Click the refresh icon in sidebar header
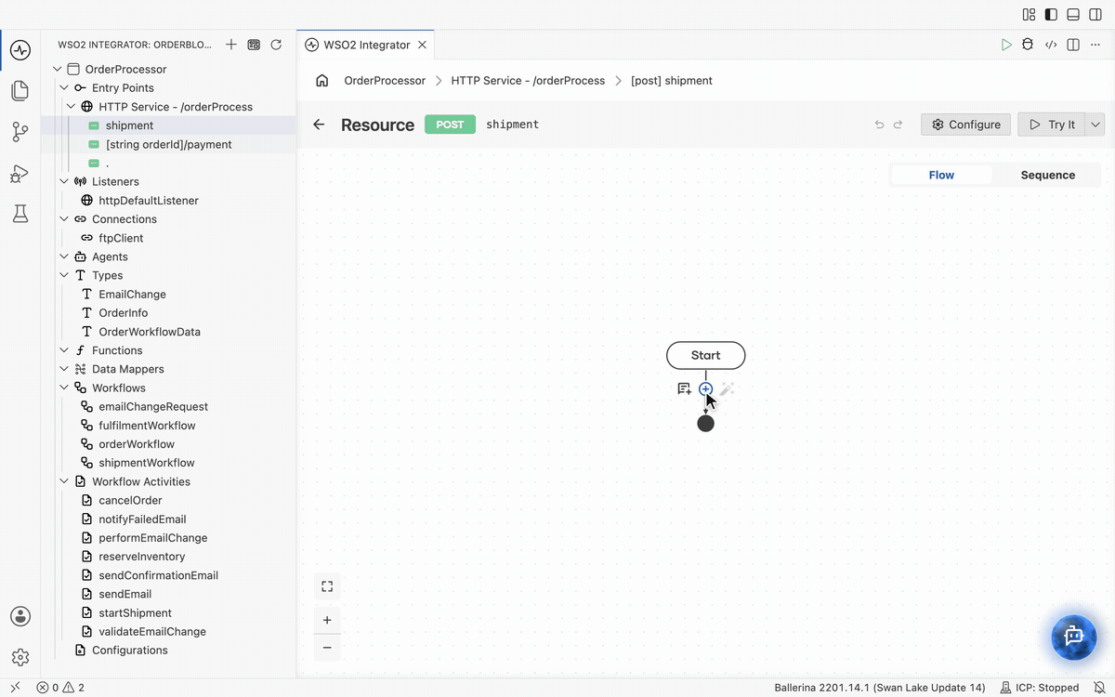 point(276,45)
